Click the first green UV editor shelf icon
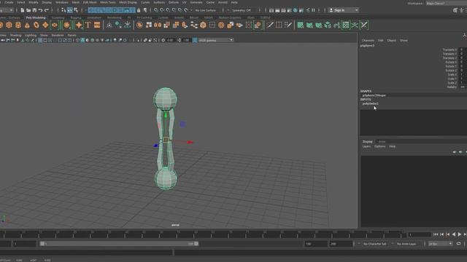The image size is (467, 262). 300,25
